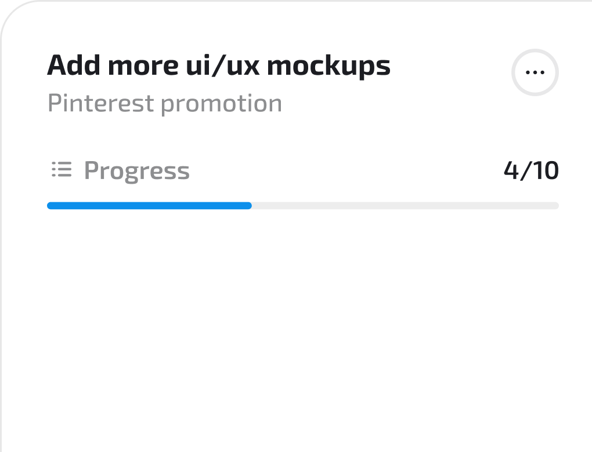Screen dimensions: 592x452
Task: Select the 'Add more ui/ux mockups' title
Action: (219, 64)
